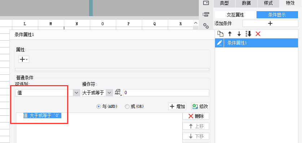Click the move-to-bottom sort icon
Screen dimensions: 302x143
pyautogui.click(x=249, y=34)
